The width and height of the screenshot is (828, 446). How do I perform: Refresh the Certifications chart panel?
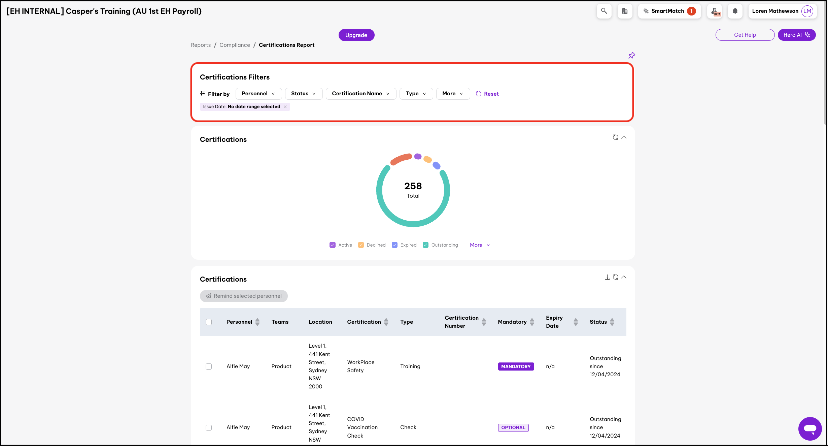615,137
